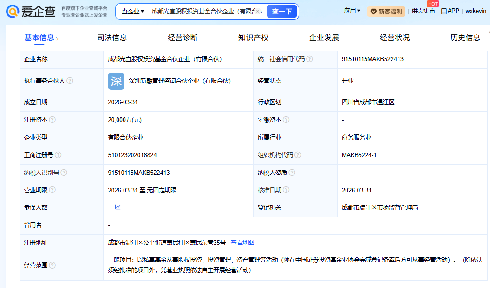Click help icon next to 执行事务合伙人

[70, 81]
